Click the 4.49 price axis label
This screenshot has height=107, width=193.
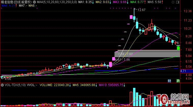pyautogui.click(x=188, y=75)
